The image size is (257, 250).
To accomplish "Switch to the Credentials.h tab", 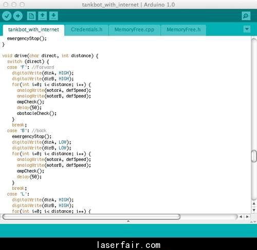I will [87, 30].
